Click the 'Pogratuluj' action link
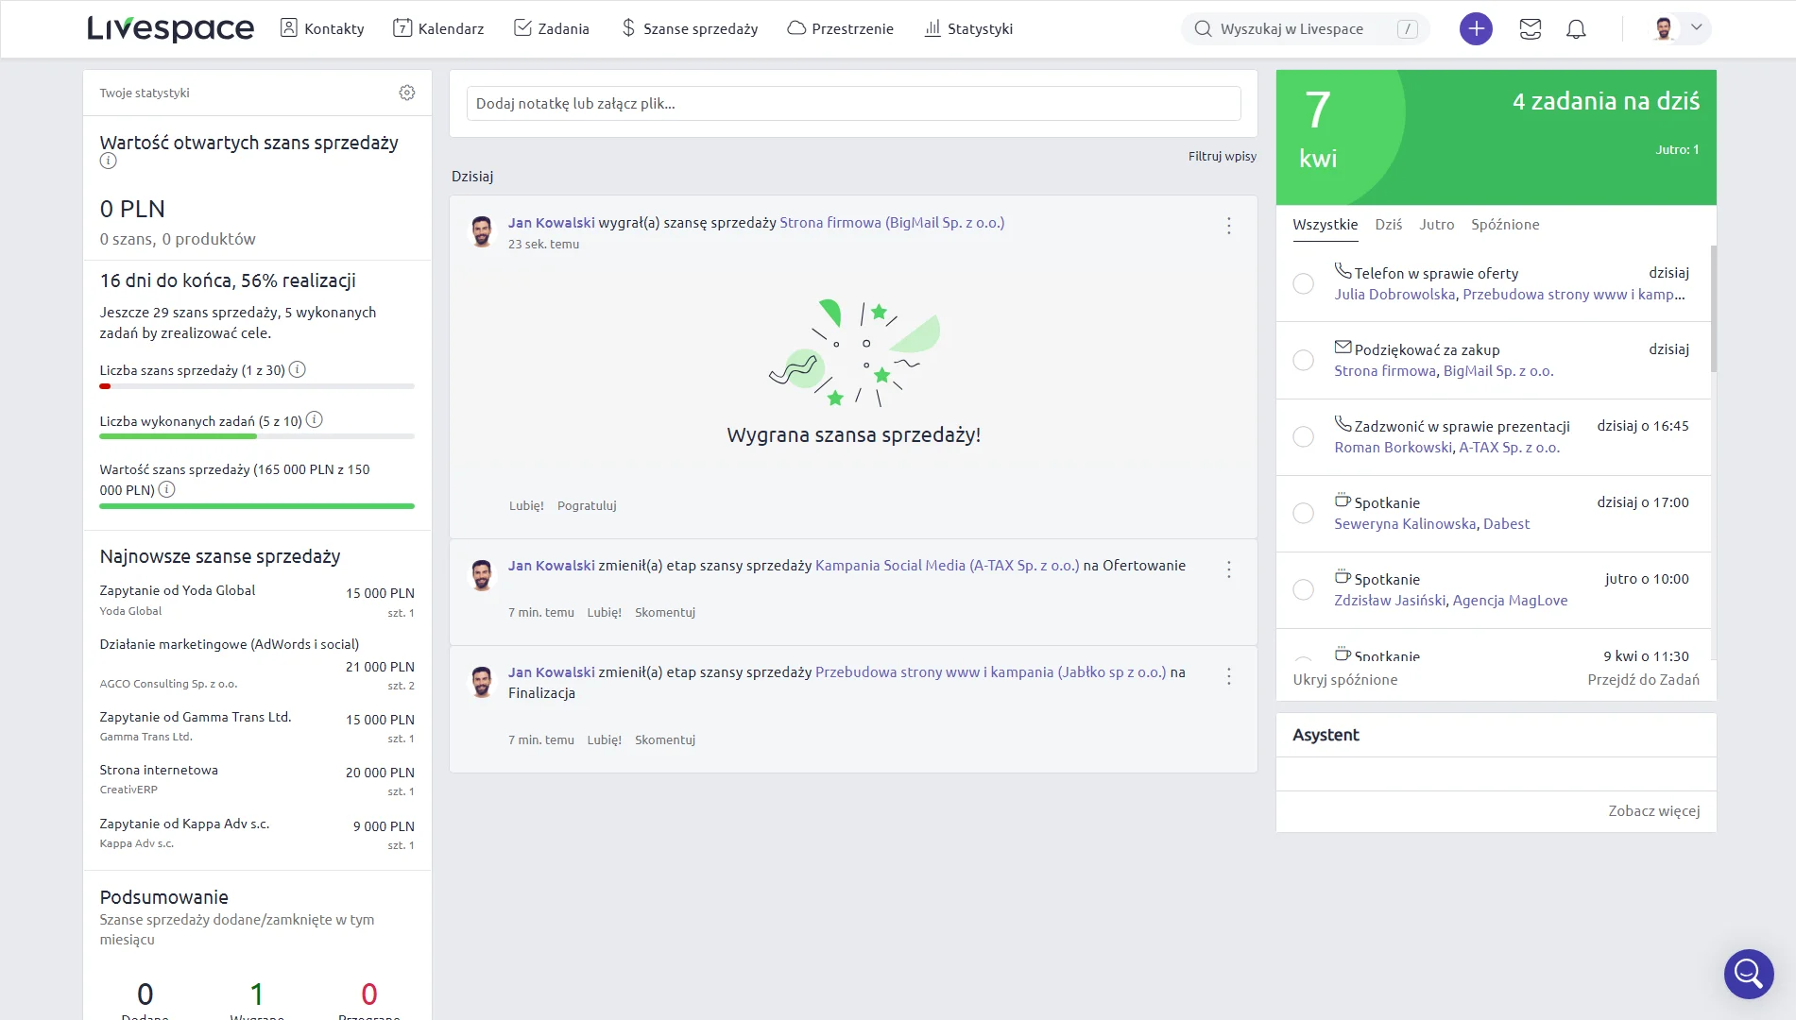1796x1020 pixels. [587, 505]
